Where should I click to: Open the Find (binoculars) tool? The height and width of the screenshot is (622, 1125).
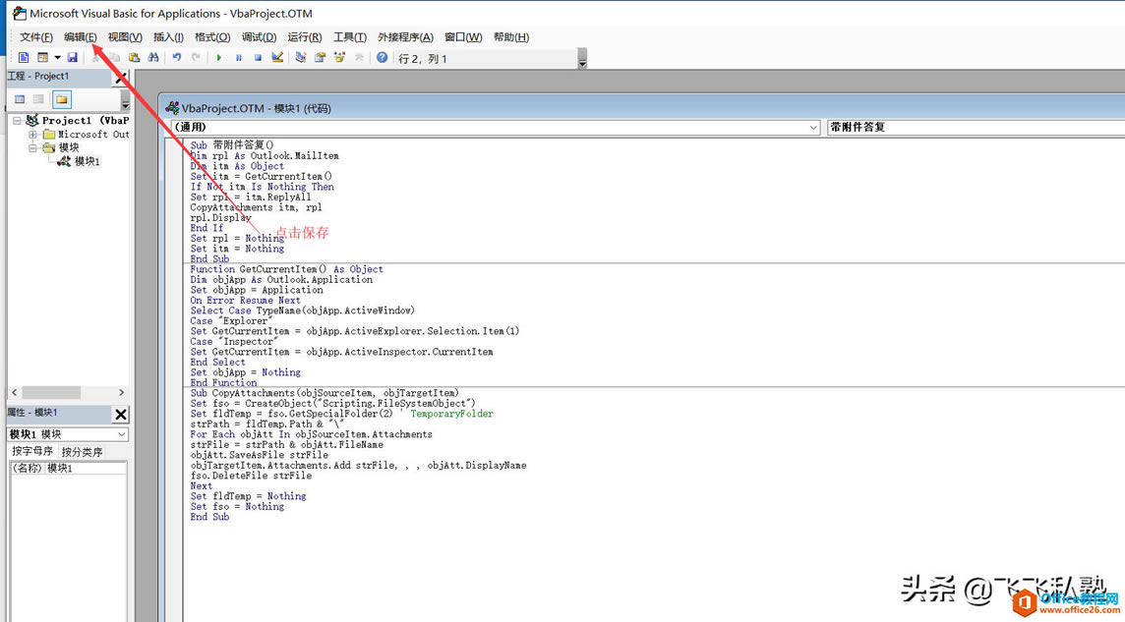[x=153, y=58]
